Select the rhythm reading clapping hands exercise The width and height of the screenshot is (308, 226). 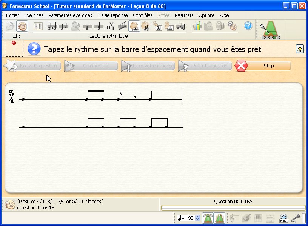134,26
